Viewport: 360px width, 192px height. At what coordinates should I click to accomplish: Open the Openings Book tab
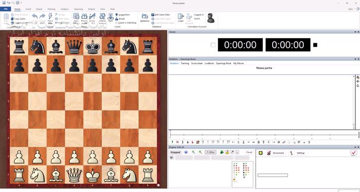pyautogui.click(x=223, y=63)
